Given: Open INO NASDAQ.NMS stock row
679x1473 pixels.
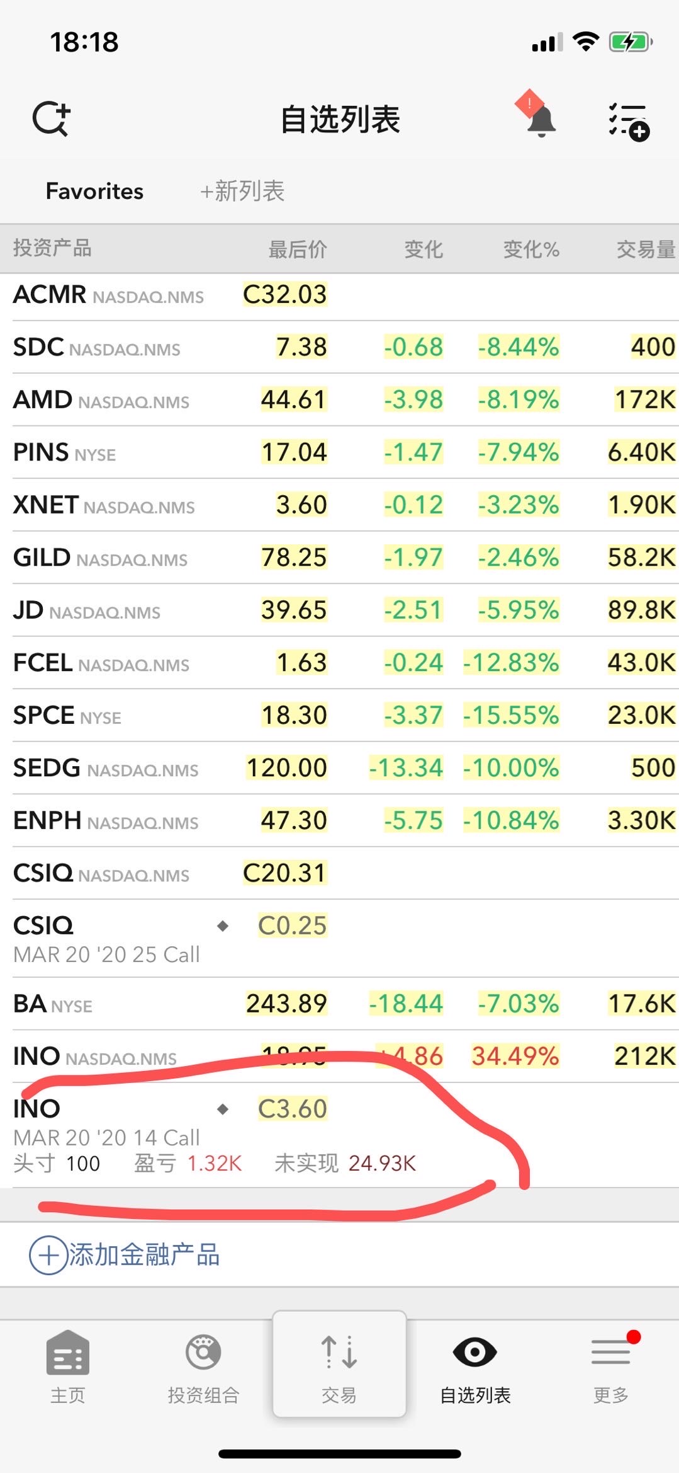Looking at the screenshot, I should coord(339,1057).
